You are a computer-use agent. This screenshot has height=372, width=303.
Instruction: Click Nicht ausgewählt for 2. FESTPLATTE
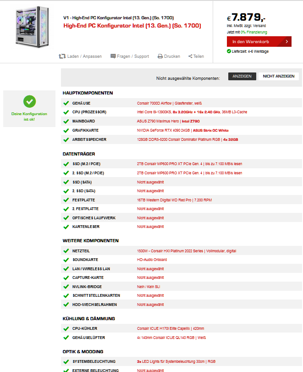150,209
